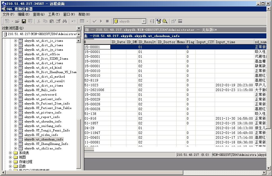Open the Execute Mode dropdown arrow
The width and height of the screenshot is (272, 176).
[x=87, y=22]
